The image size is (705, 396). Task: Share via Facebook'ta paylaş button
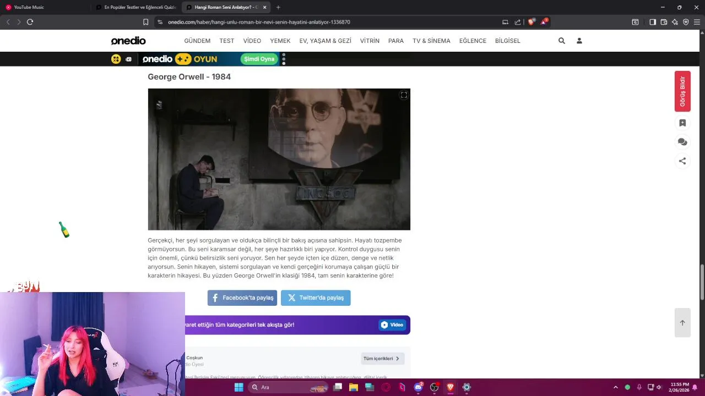click(x=242, y=298)
